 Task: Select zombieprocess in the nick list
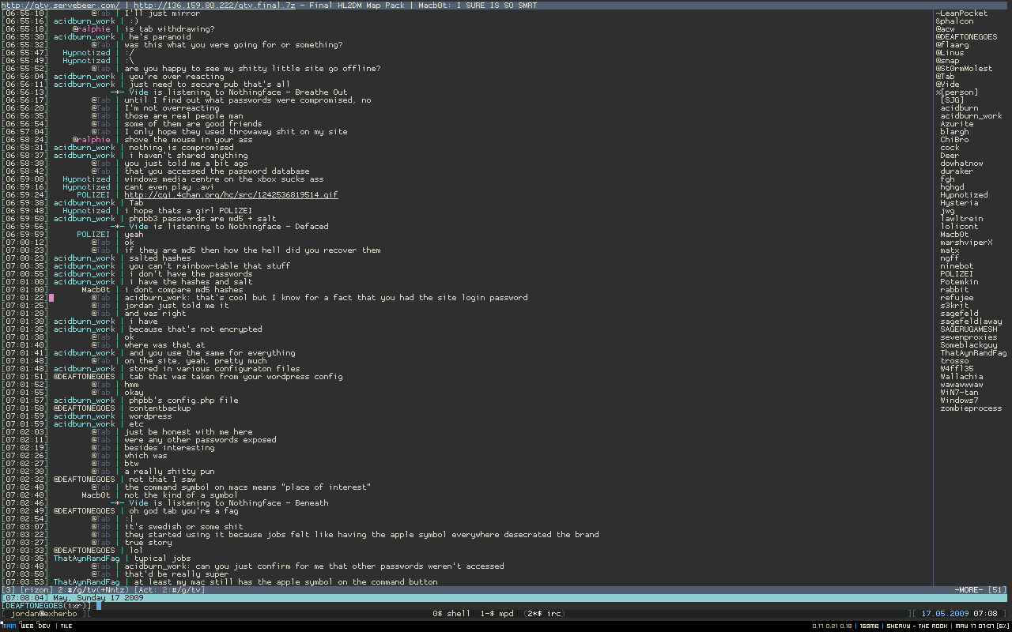(x=971, y=408)
